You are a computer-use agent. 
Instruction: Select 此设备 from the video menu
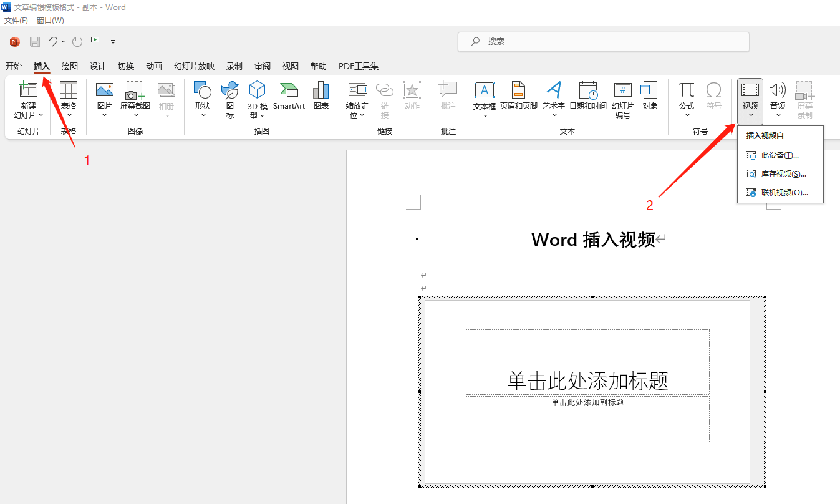pyautogui.click(x=780, y=155)
